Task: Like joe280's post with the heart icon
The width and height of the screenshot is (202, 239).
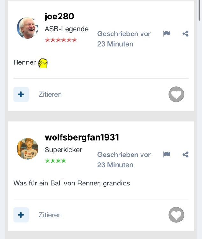Action: [176, 94]
